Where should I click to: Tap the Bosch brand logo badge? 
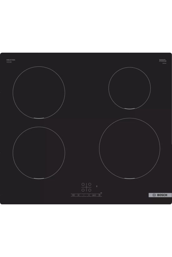[160, 195]
